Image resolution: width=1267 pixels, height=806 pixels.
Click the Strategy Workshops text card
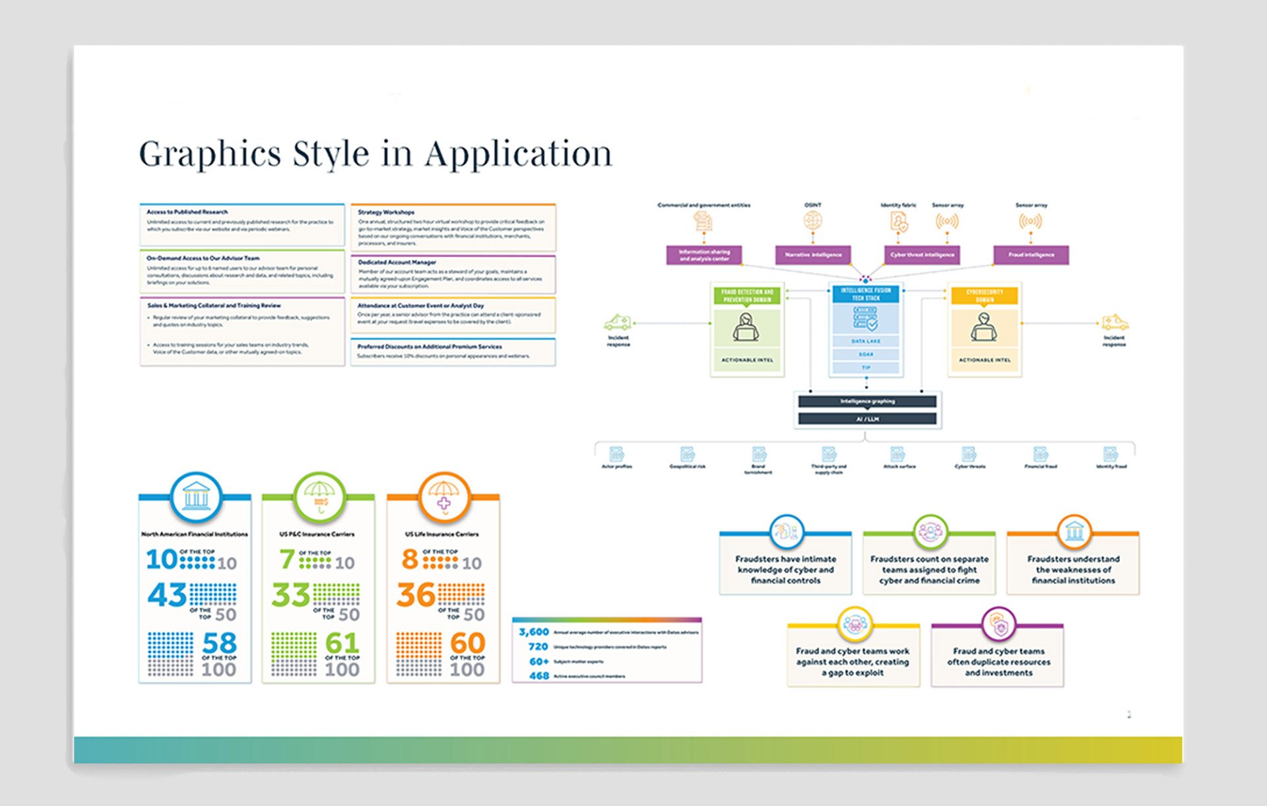[453, 228]
